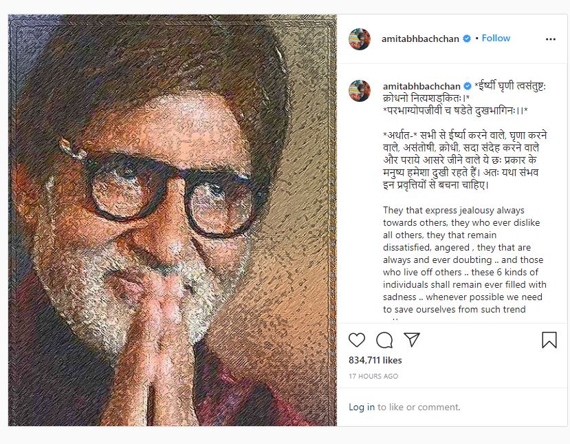Share the post via paper plane icon
Screen dimensions: 570x444
(x=412, y=340)
